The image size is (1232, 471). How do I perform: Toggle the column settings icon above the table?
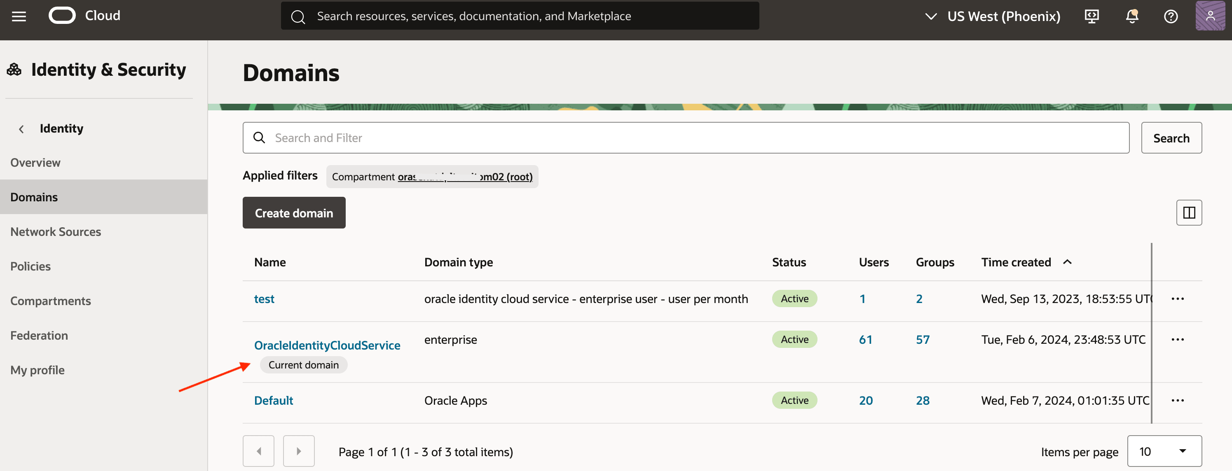click(x=1189, y=212)
